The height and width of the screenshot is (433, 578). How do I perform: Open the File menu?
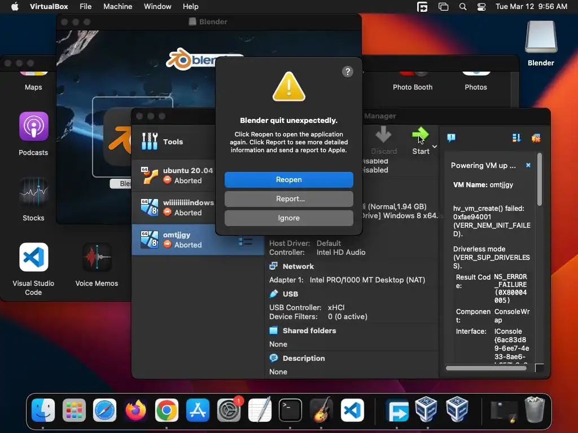point(86,6)
